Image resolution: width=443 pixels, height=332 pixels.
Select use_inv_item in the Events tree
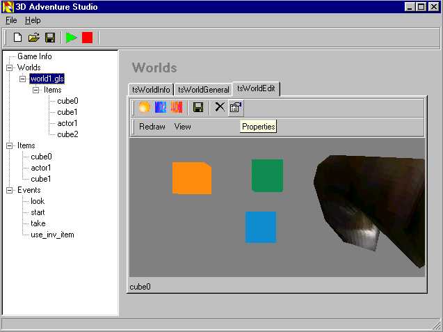pos(52,235)
